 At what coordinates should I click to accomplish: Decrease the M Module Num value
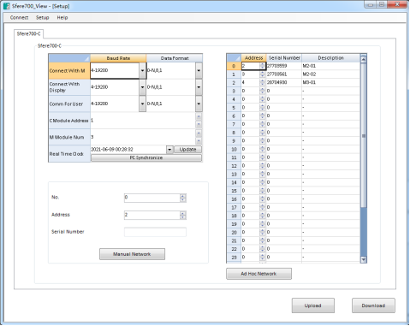click(199, 140)
